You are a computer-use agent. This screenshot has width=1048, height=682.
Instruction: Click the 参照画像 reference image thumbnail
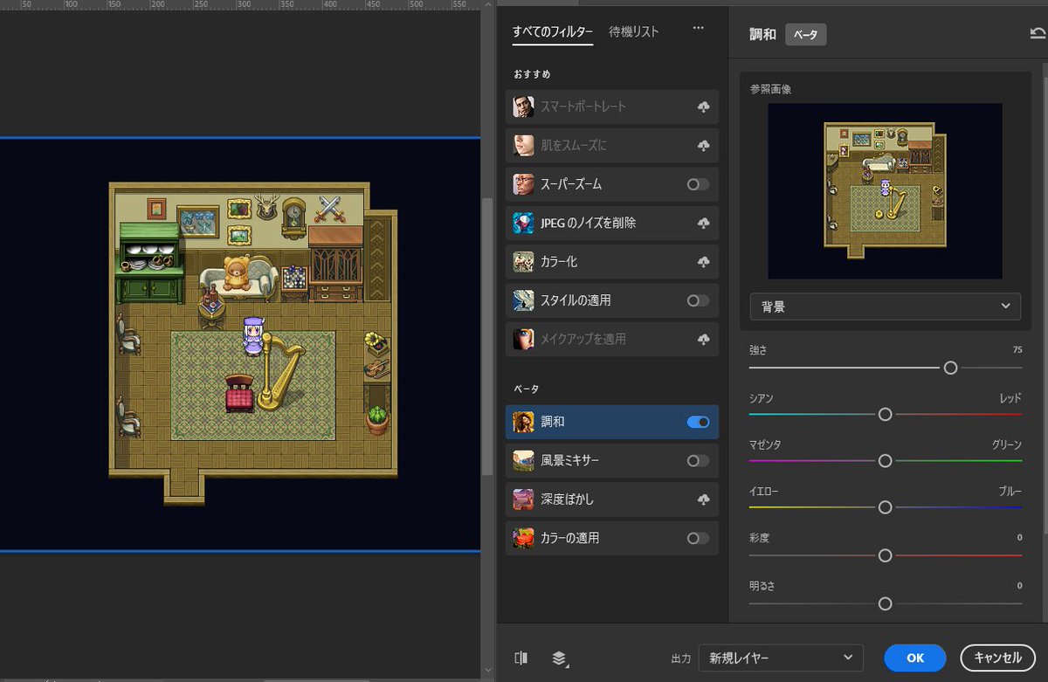point(886,190)
